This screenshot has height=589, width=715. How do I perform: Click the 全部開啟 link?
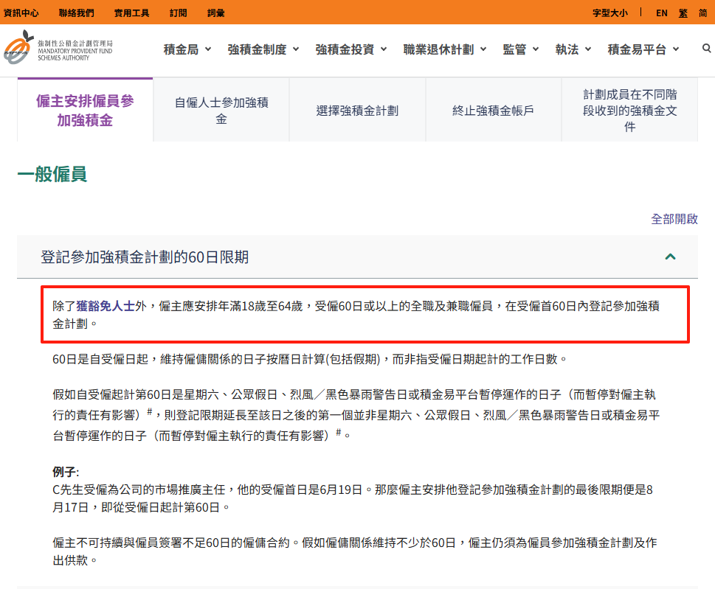(x=674, y=219)
